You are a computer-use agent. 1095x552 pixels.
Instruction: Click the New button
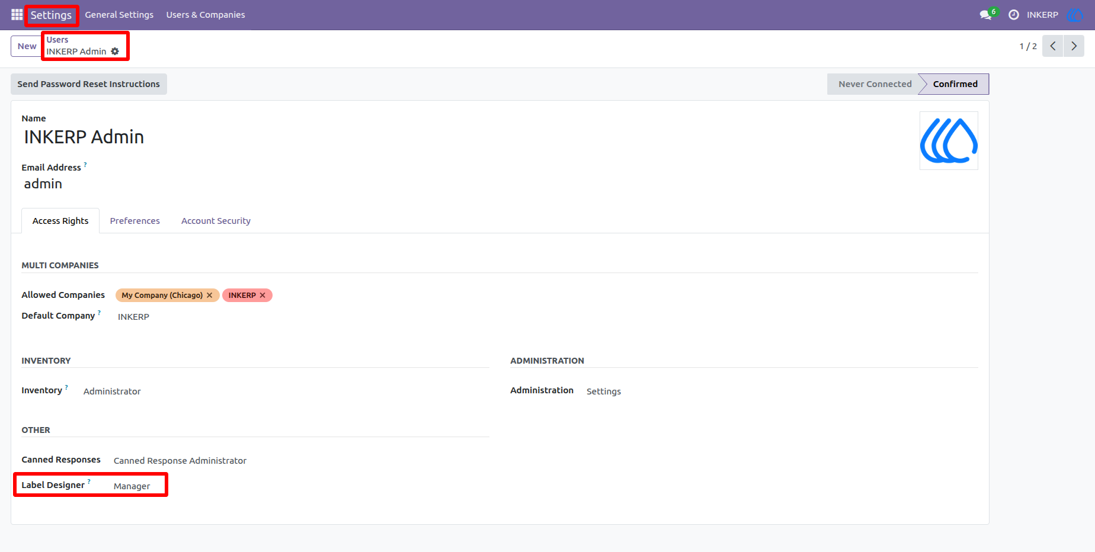27,46
